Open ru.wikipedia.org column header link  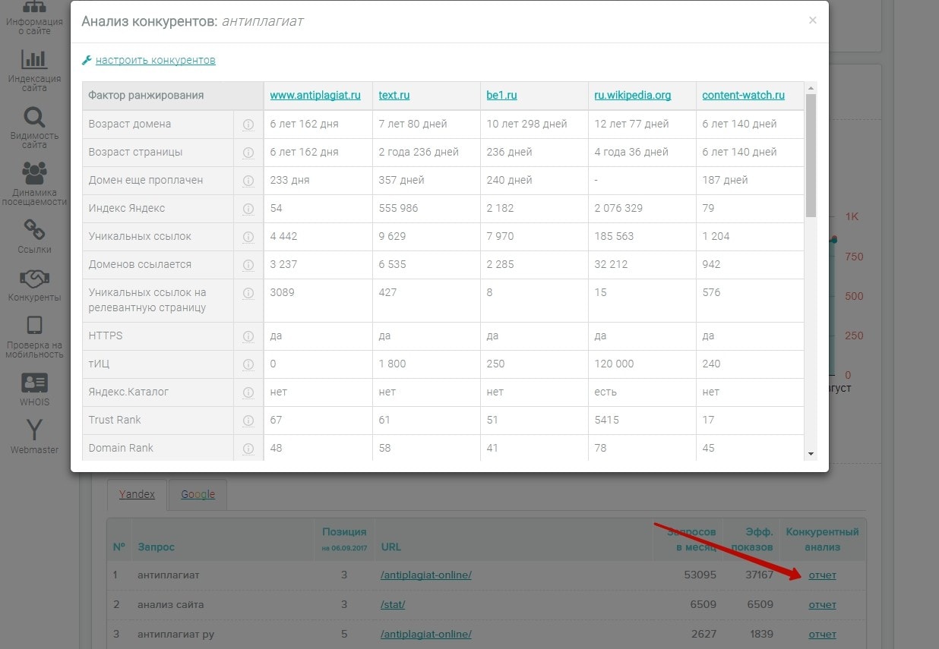[x=632, y=96]
